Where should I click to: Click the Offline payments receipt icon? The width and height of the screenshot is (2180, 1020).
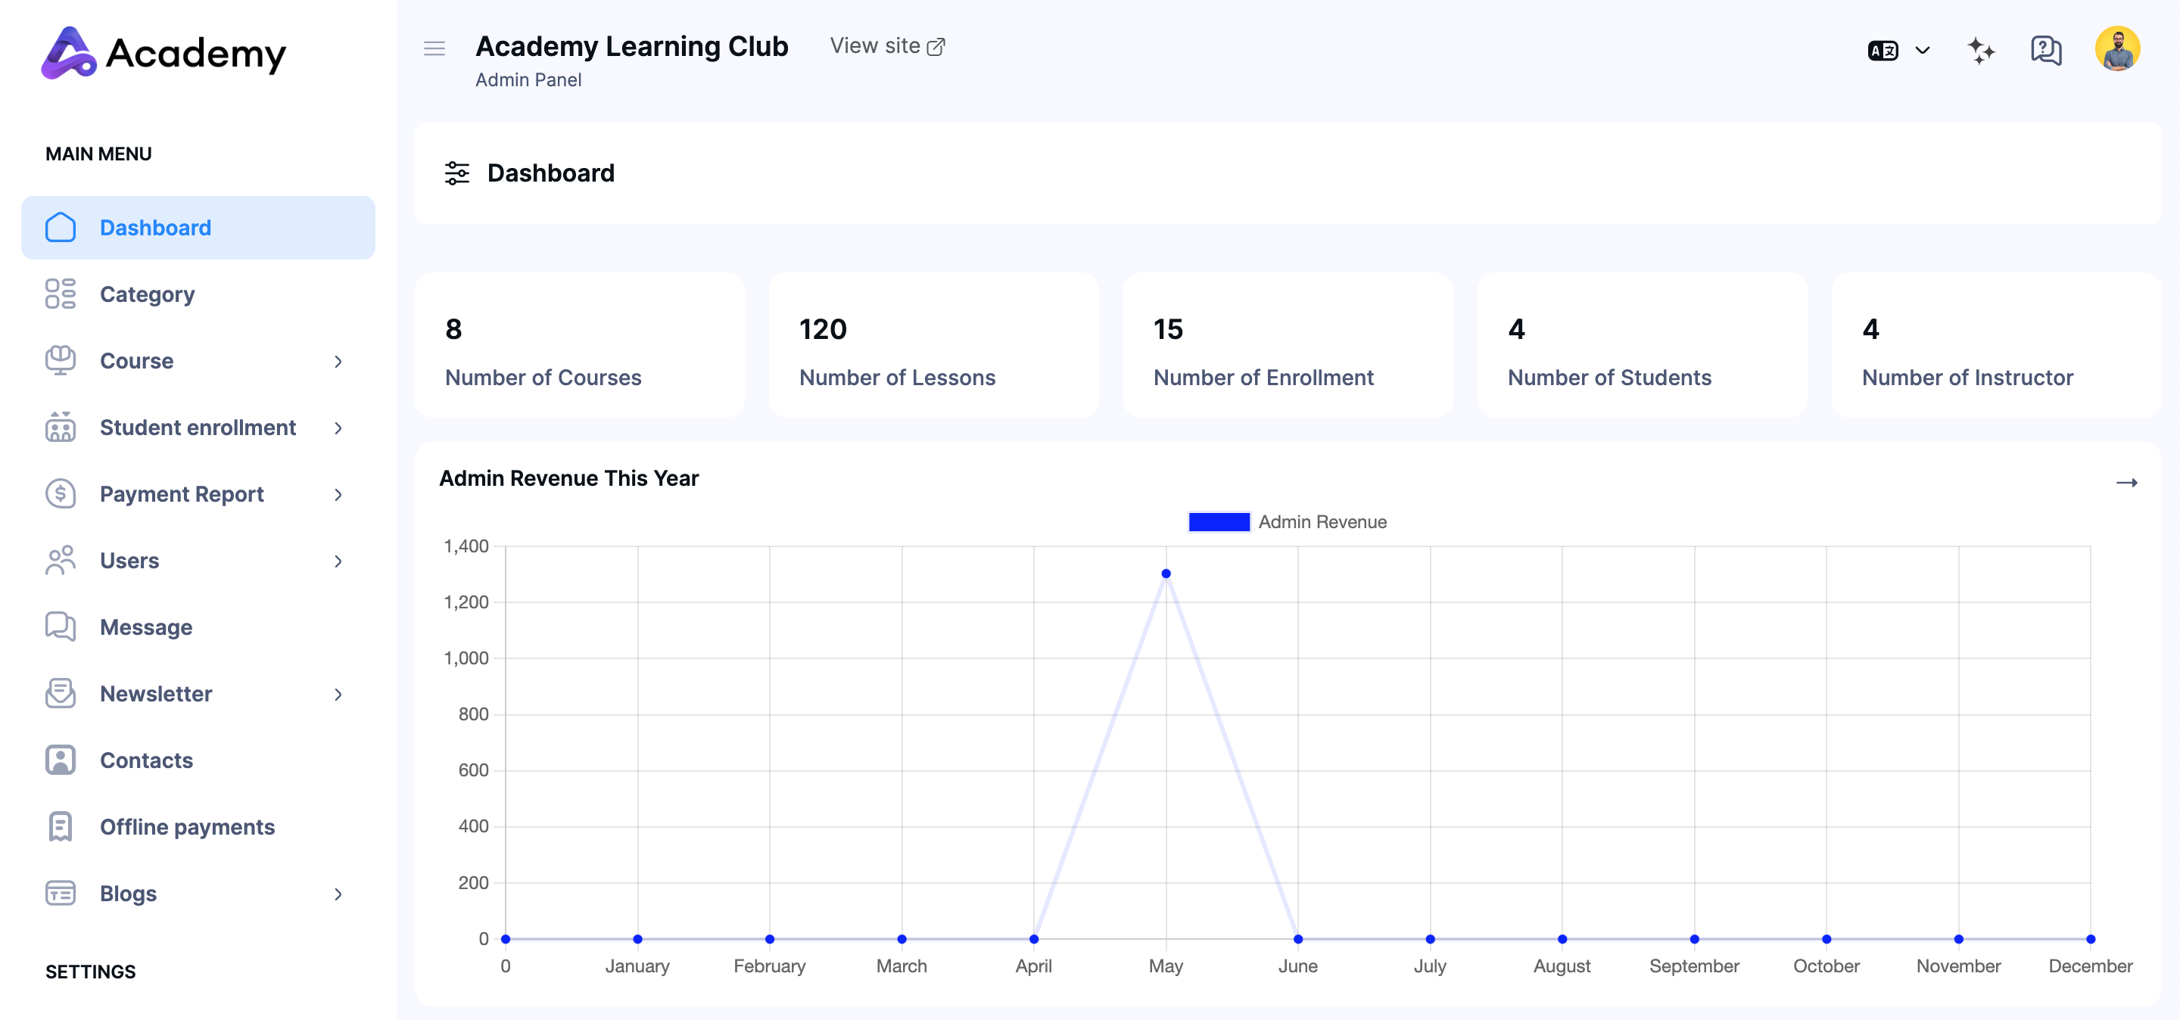[x=59, y=826]
